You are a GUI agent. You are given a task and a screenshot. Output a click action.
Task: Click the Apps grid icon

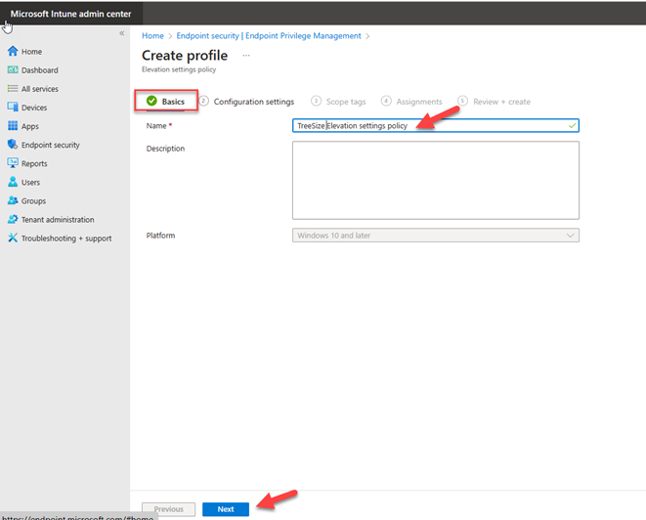tap(13, 126)
